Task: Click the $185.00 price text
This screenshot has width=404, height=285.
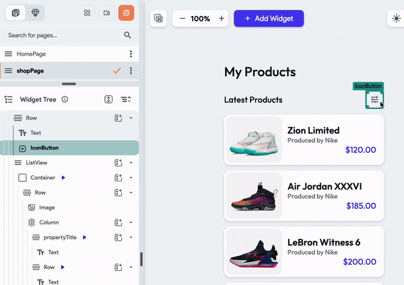Action: 361,205
